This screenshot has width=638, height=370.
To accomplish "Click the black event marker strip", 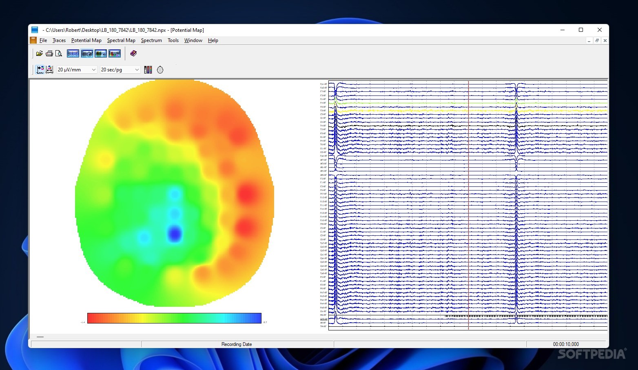I will 526,316.
